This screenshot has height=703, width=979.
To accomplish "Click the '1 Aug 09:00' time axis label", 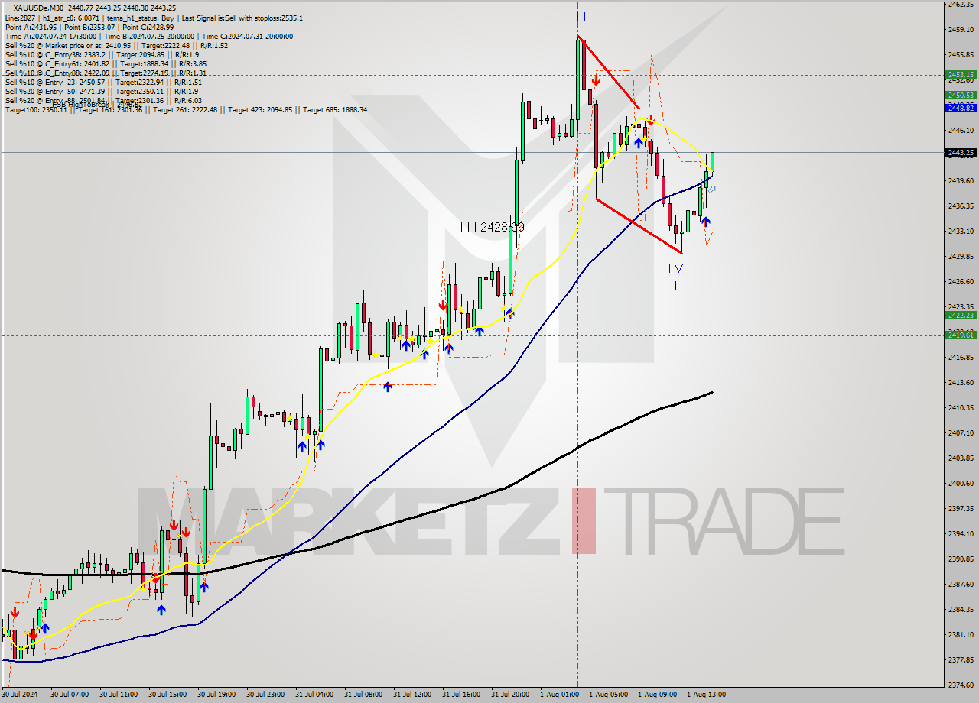I will 657,695.
